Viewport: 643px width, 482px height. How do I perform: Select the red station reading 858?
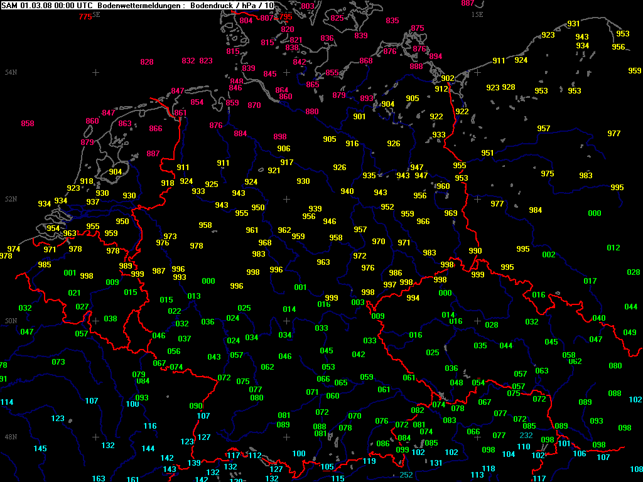coord(28,124)
